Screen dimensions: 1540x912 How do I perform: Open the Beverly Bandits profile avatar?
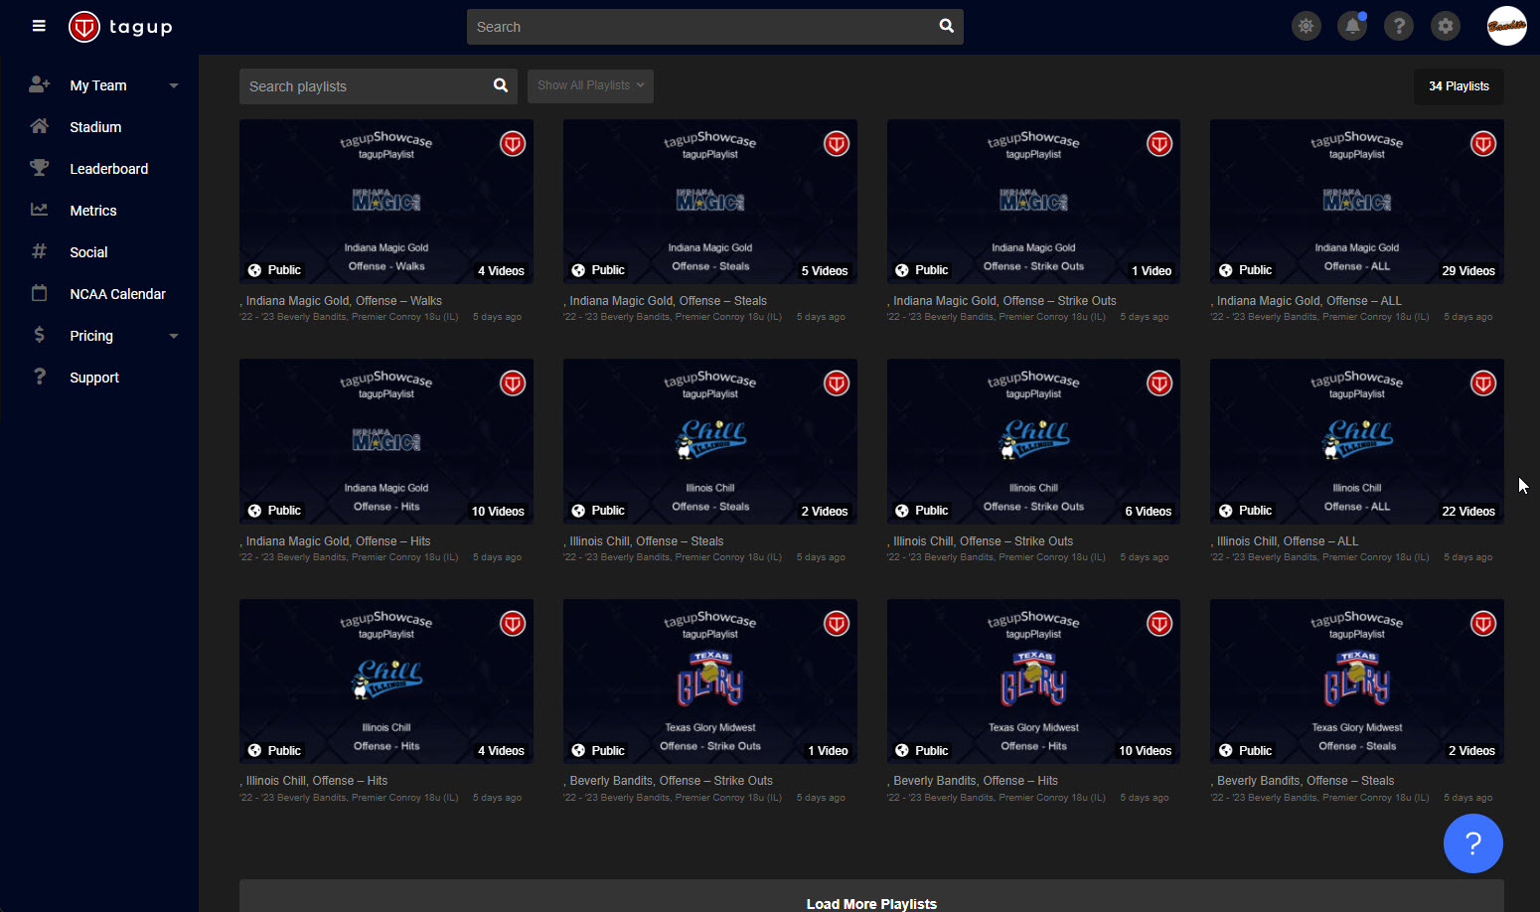[1506, 26]
